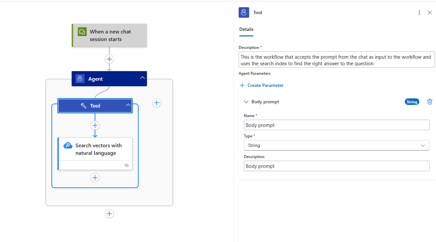
Task: Click the Agent robot icon in workflow
Action: pyautogui.click(x=80, y=79)
